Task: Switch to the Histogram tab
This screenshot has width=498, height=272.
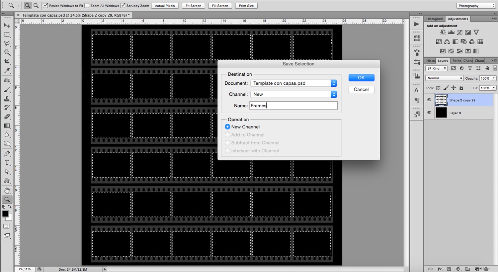Action: click(435, 19)
